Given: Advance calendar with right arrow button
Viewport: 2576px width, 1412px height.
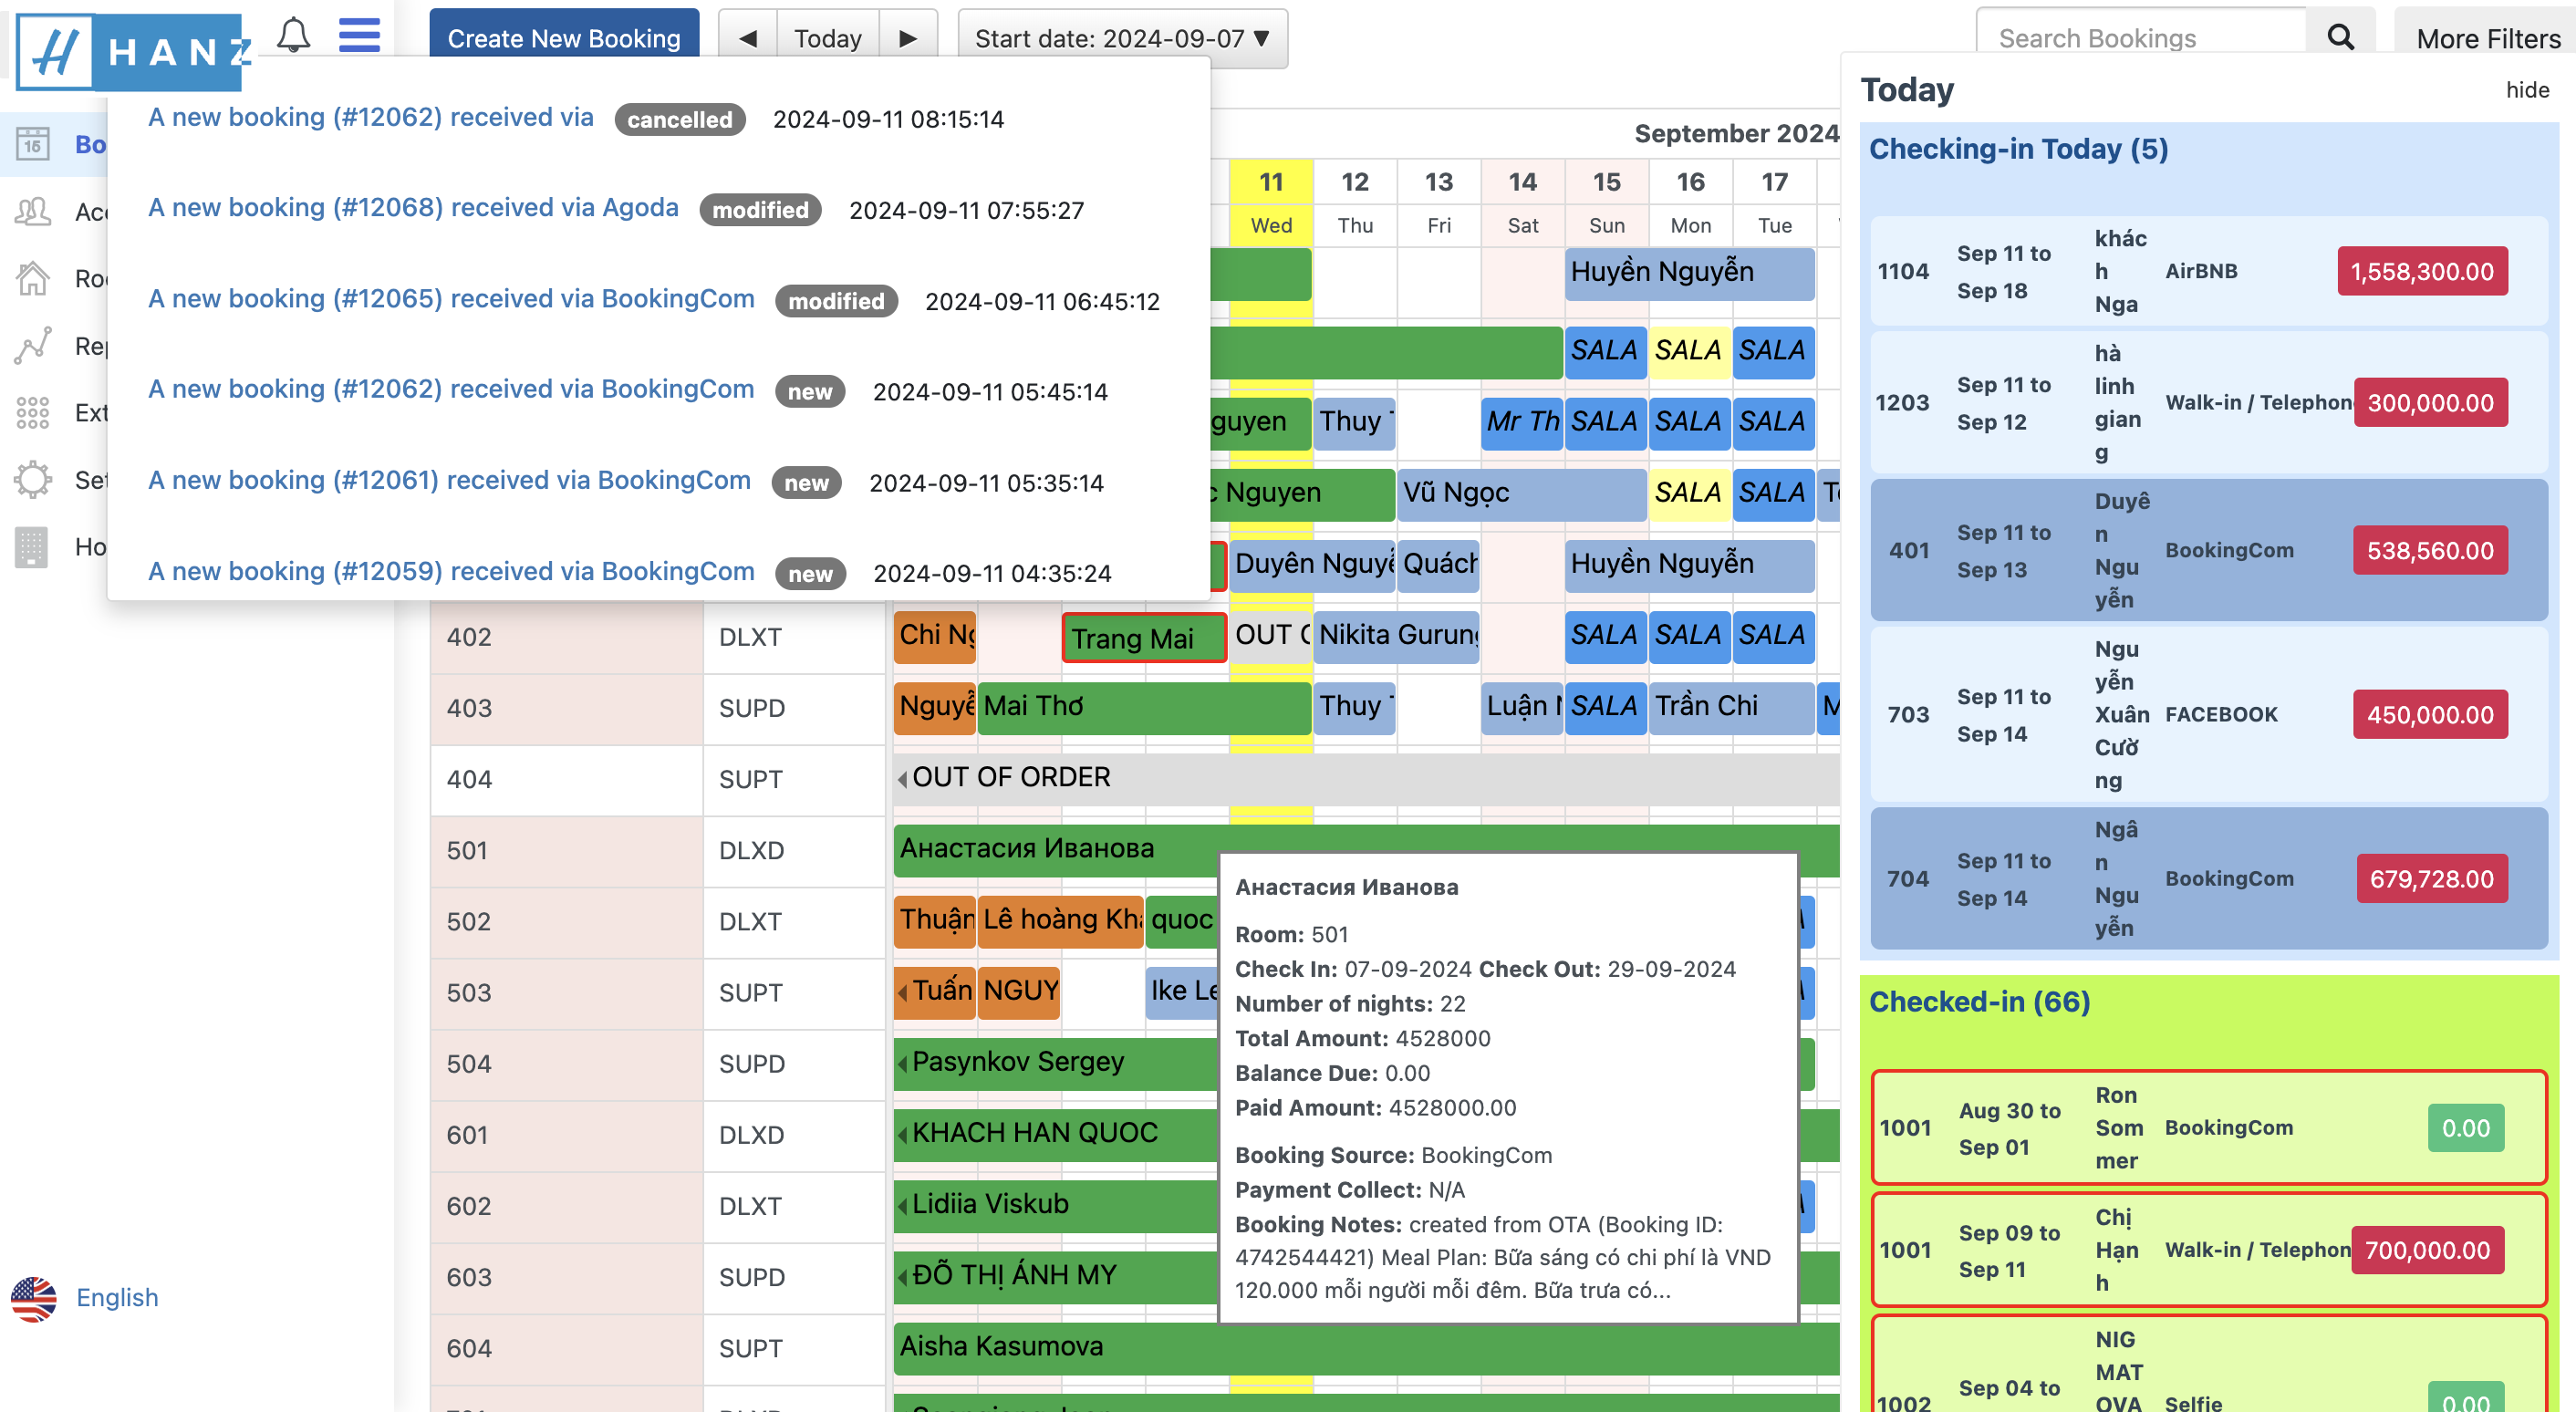Looking at the screenshot, I should (x=908, y=38).
